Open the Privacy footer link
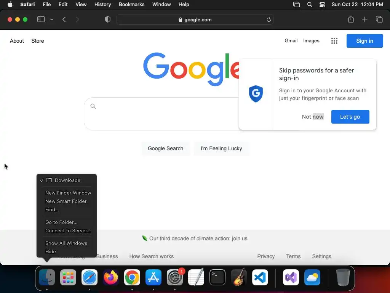 266,256
